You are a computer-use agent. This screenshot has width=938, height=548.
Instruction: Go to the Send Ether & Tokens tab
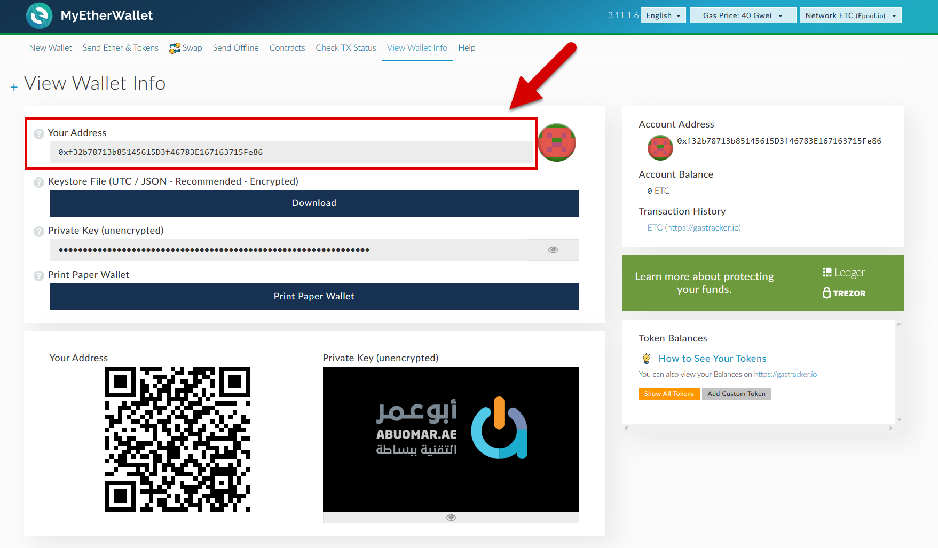click(120, 48)
